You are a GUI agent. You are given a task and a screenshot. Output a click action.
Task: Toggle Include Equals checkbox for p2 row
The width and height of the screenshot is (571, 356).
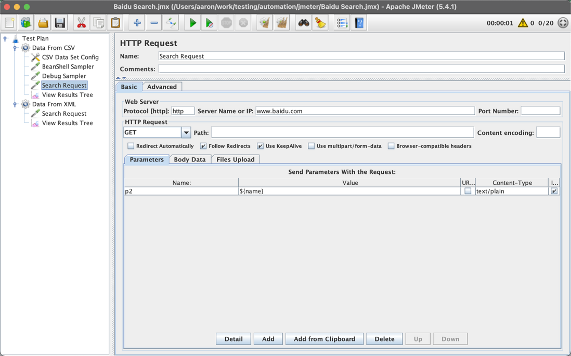pos(554,191)
